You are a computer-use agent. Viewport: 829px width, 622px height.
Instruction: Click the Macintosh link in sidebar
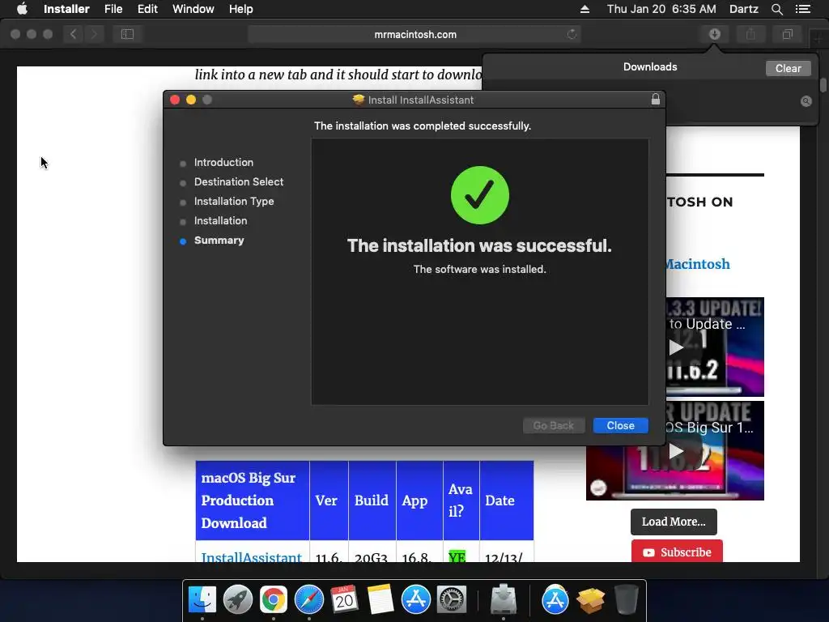tap(697, 264)
